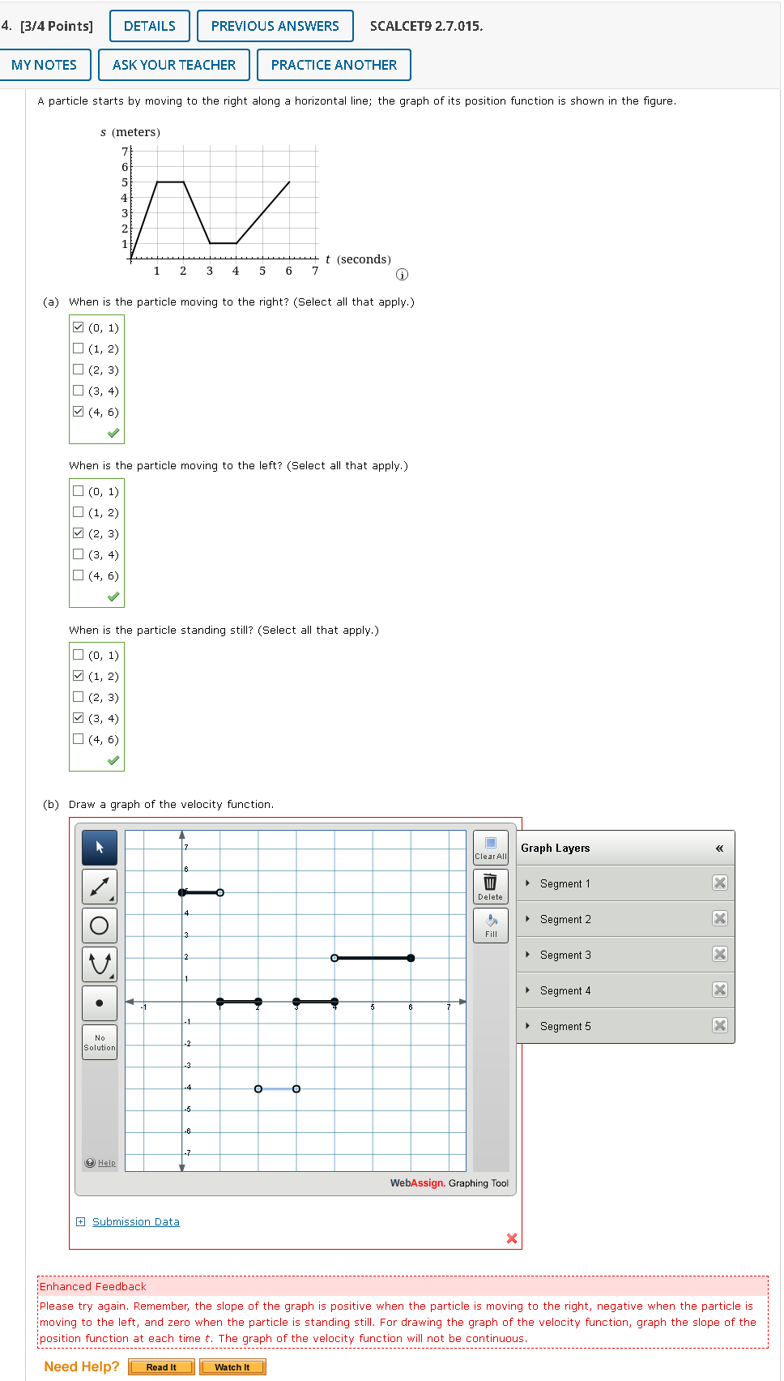The image size is (784, 1381).
Task: Click the Graph Layers panel title
Action: click(x=556, y=849)
